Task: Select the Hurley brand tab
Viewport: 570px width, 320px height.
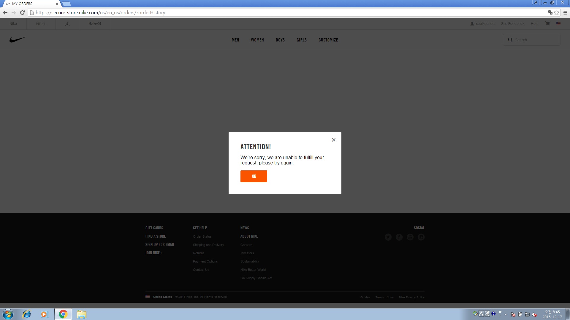Action: (x=95, y=24)
